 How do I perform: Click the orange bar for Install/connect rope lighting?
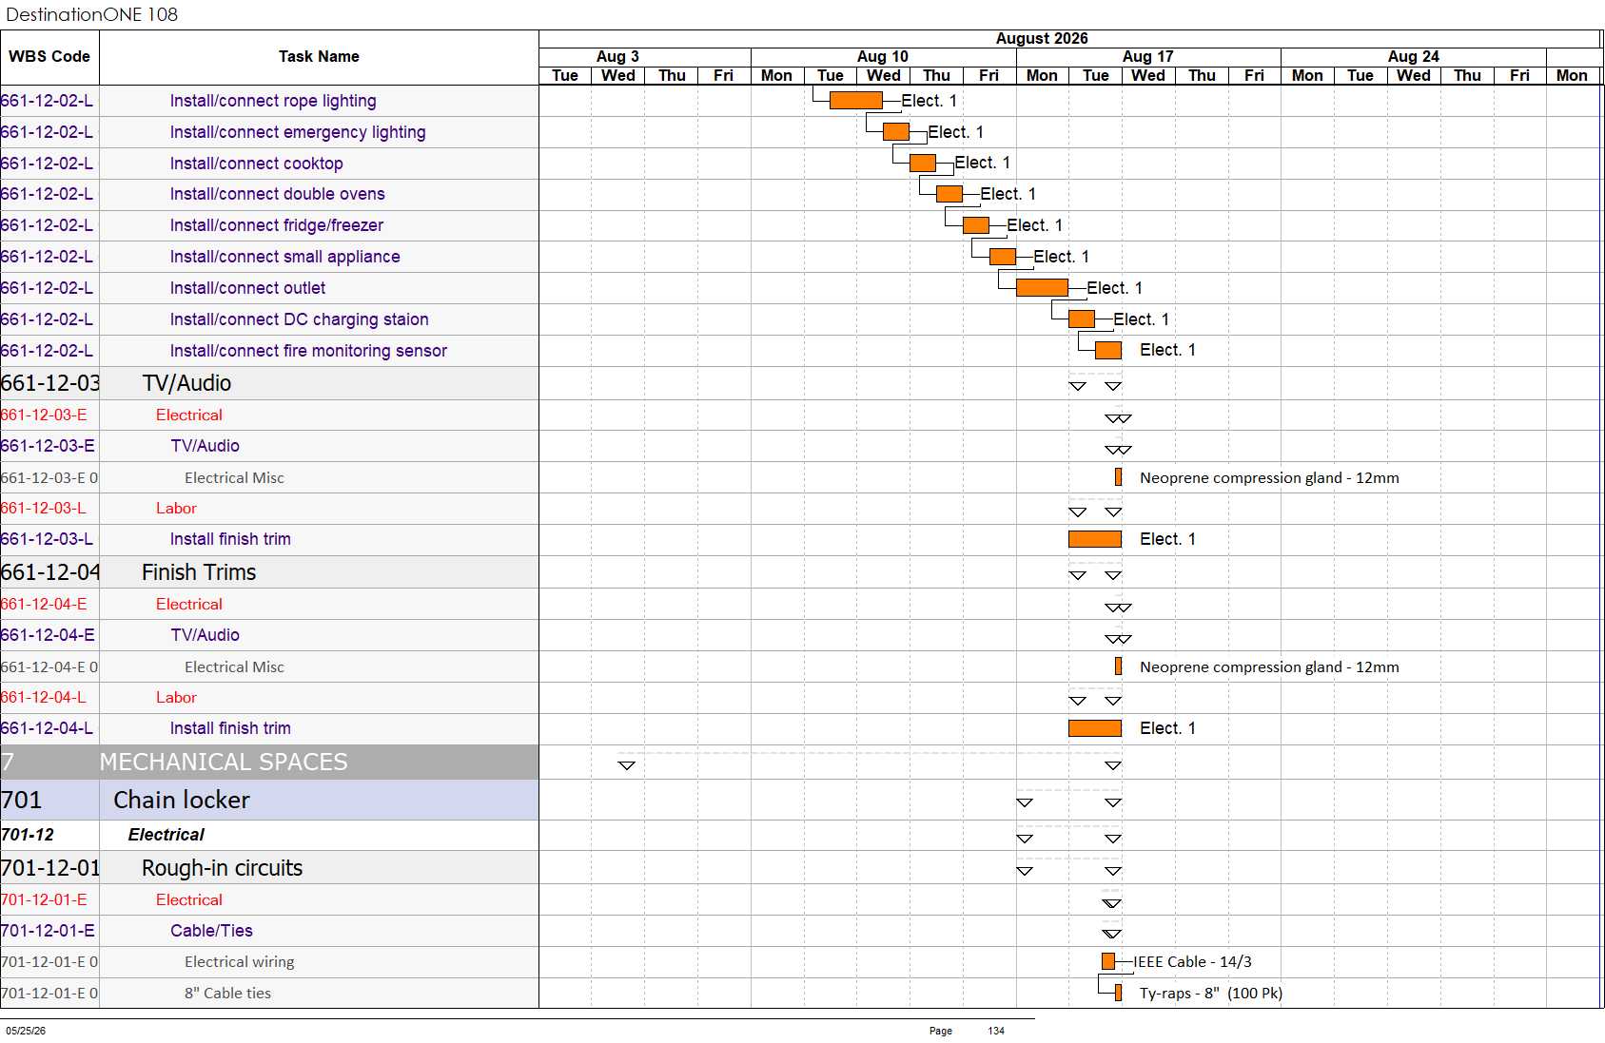point(855,101)
